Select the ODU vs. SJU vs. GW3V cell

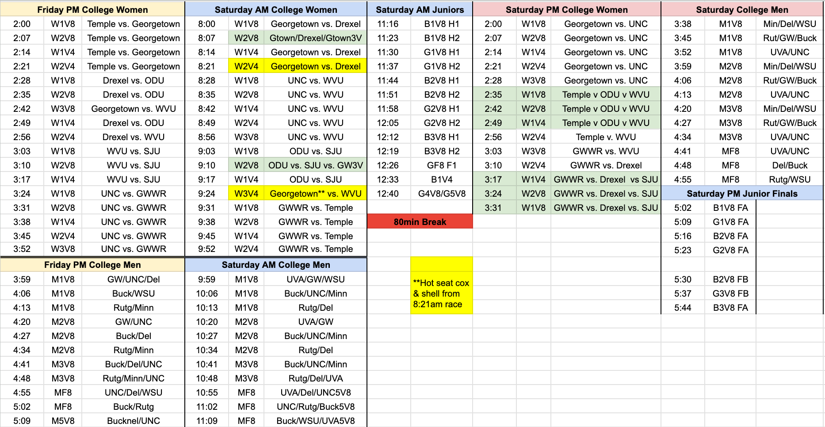tap(315, 165)
